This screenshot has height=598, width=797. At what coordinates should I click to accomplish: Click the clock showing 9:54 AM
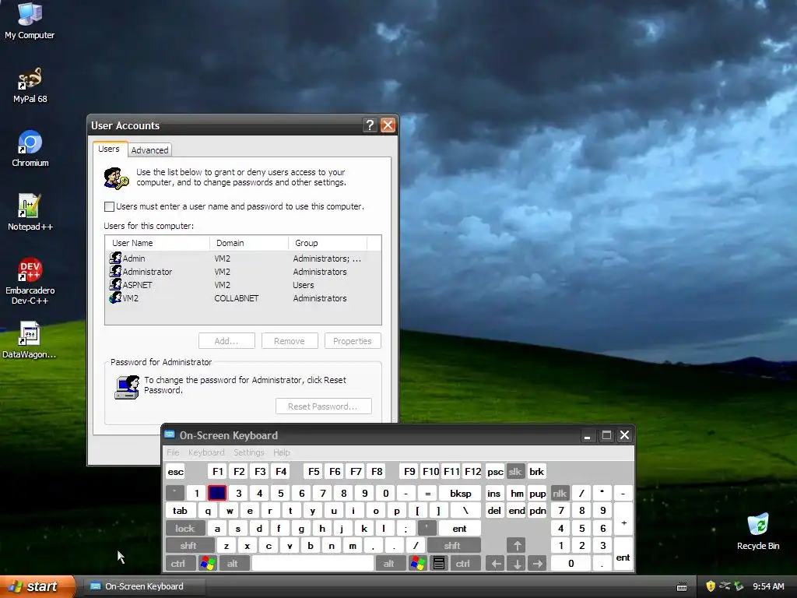[768, 586]
